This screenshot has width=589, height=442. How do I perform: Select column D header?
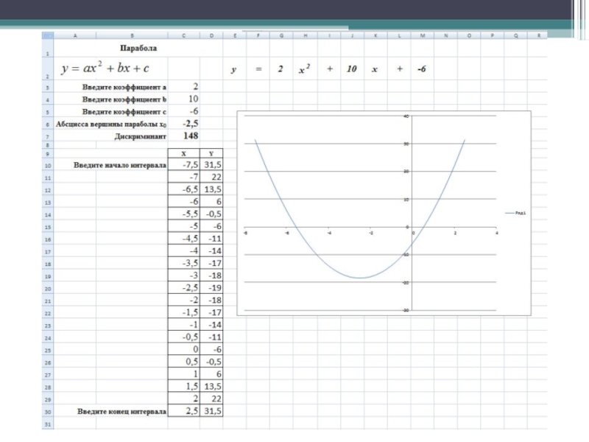click(x=211, y=35)
